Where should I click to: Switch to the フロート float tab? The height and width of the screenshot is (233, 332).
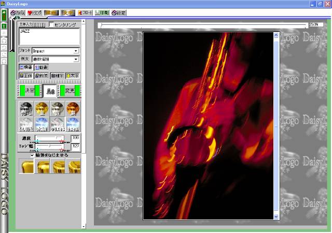click(x=85, y=13)
